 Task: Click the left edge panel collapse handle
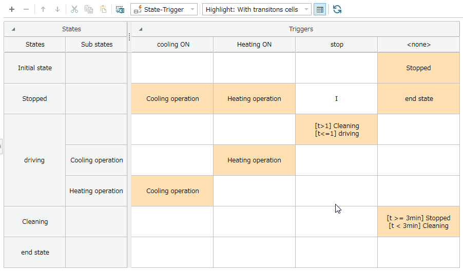tap(1, 147)
